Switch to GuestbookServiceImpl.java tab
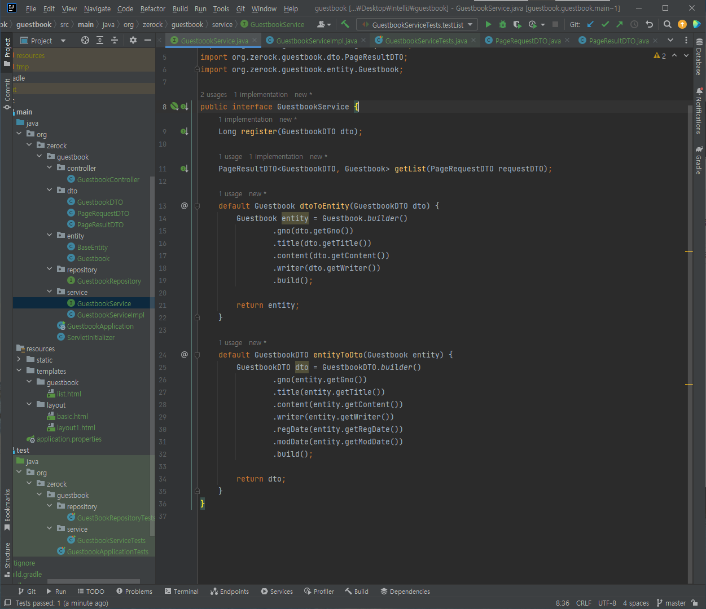The width and height of the screenshot is (706, 609). pyautogui.click(x=316, y=41)
